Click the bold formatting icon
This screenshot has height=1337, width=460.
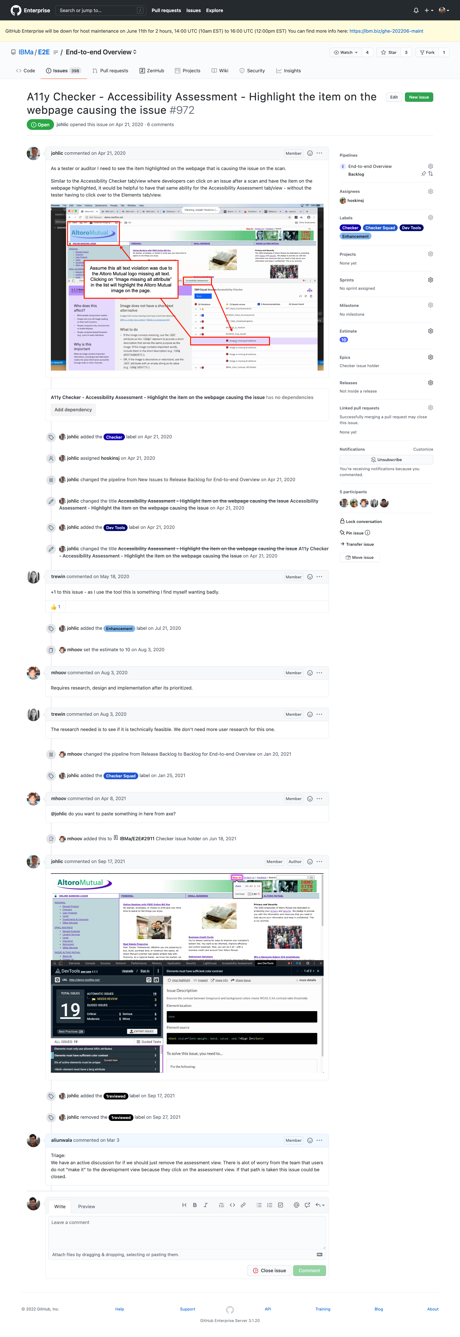point(195,1205)
